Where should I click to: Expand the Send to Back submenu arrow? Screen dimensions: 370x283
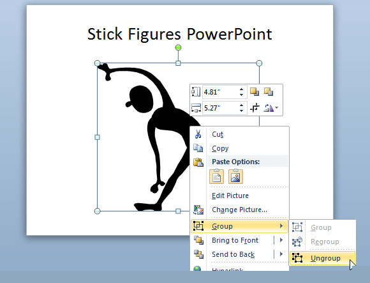pos(281,254)
